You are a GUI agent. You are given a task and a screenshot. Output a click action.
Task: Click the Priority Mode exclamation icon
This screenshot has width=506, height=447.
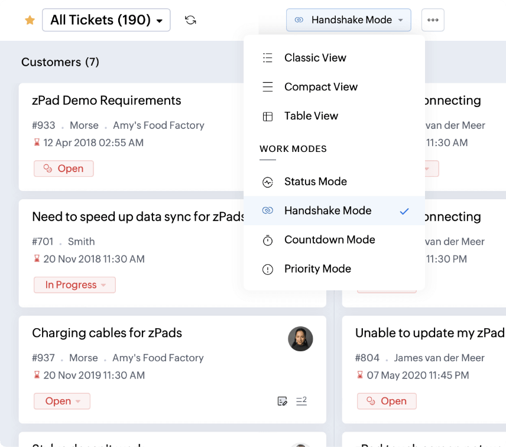268,270
